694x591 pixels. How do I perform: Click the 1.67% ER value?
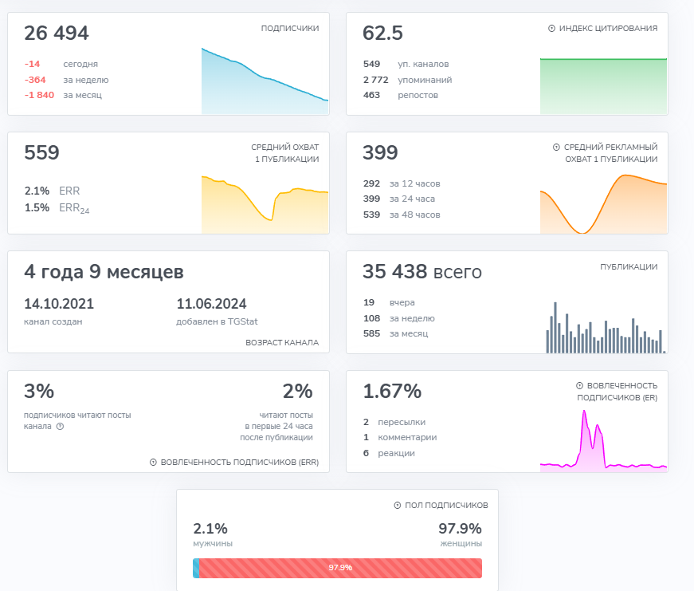392,391
